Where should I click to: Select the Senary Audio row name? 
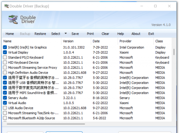18,98
